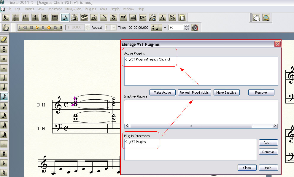Image resolution: width=294 pixels, height=177 pixels.
Task: Choose the Staff tool treble clef icon
Action: (15, 17)
